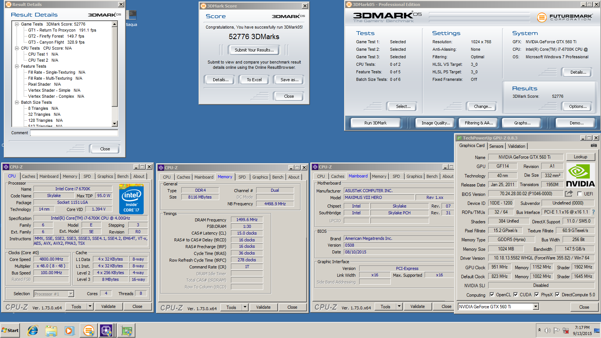Open the Processor #1 selection dropdown
601x338 pixels.
coord(71,294)
